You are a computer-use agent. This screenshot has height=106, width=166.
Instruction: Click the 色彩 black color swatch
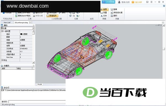(21, 34)
